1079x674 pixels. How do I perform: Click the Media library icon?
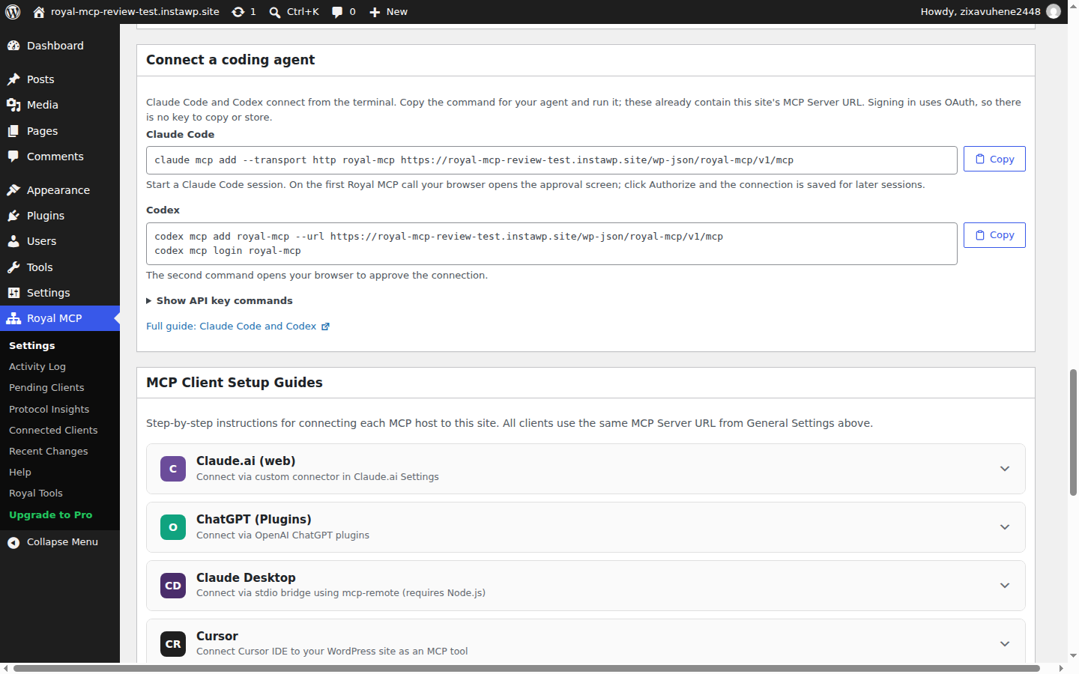(13, 105)
